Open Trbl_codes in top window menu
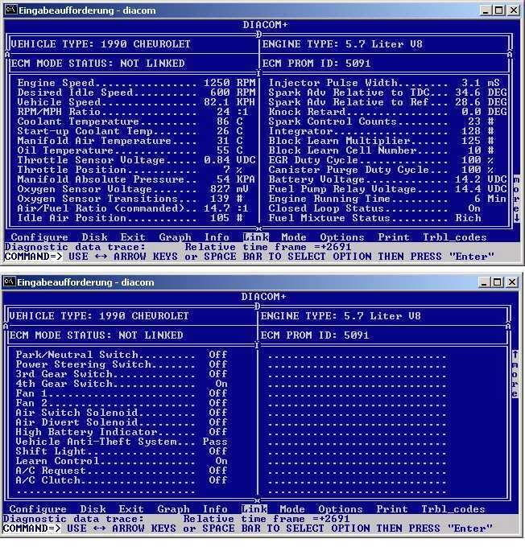This screenshot has width=525, height=547. tap(455, 237)
